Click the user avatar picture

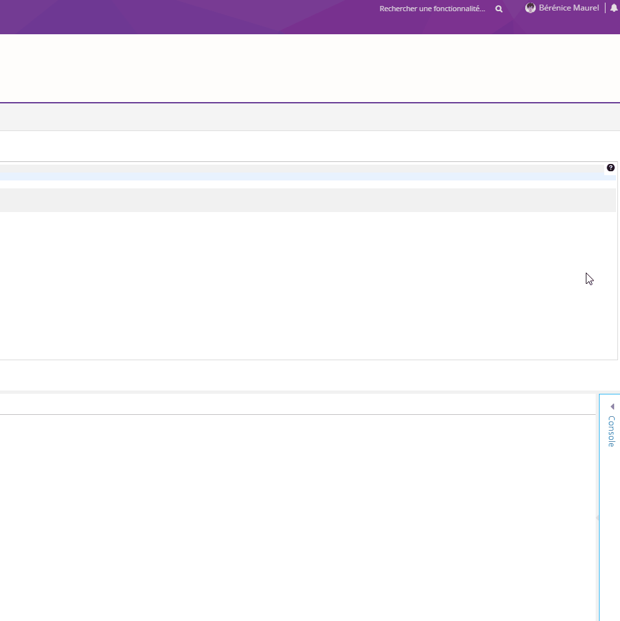pyautogui.click(x=530, y=8)
